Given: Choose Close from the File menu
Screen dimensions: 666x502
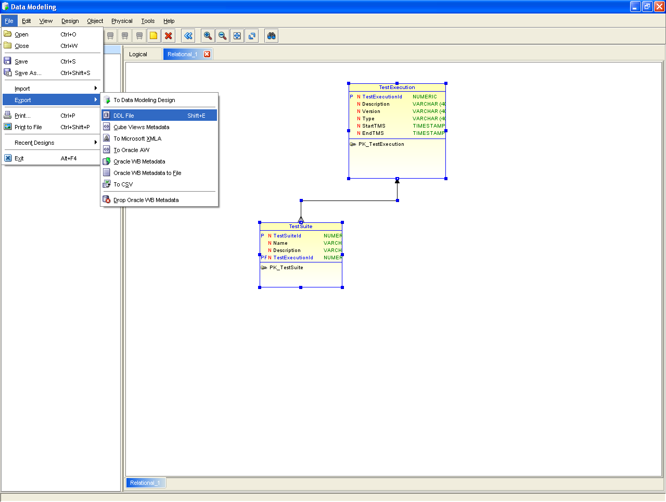Looking at the screenshot, I should point(53,46).
